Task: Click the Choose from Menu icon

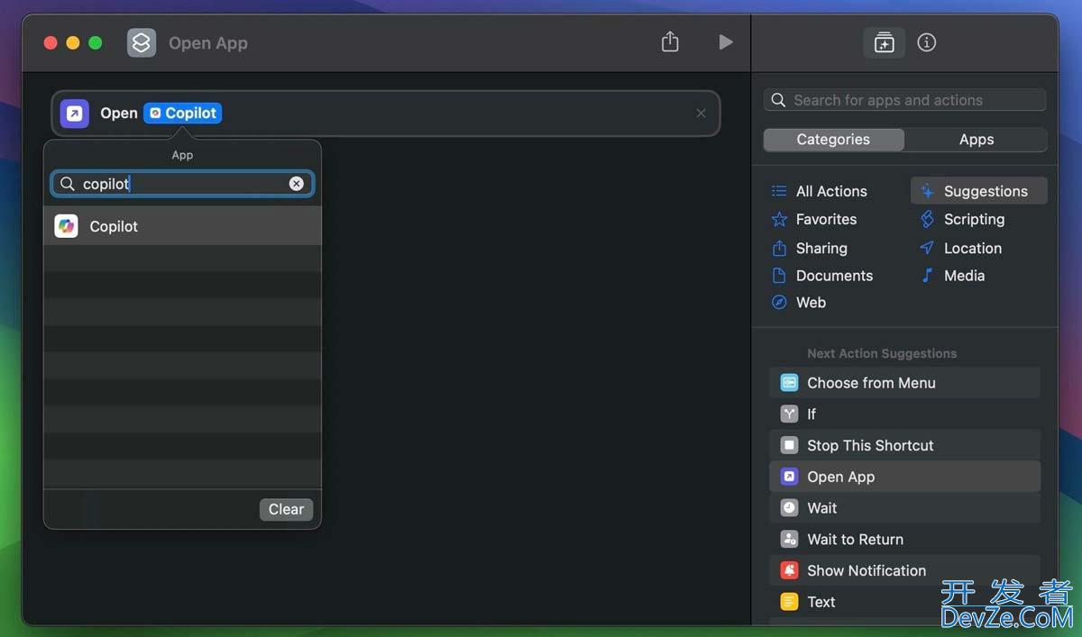Action: (x=789, y=383)
